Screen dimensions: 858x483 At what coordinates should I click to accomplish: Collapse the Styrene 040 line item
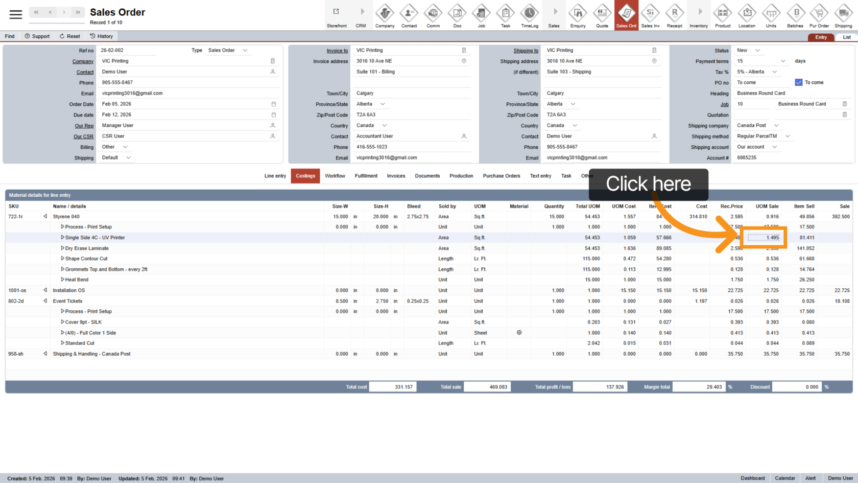[45, 217]
